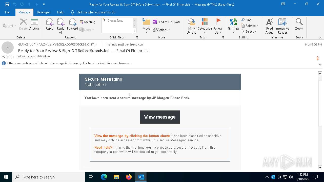324x182 pixels.
Task: Click the sender avatar with letter E
Action: (8, 48)
